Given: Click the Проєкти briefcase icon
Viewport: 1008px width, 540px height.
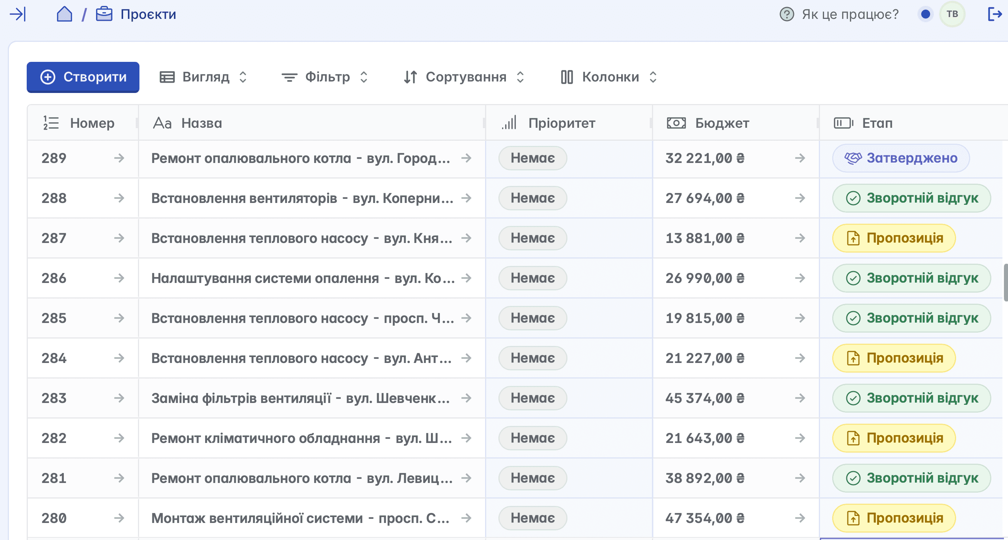Looking at the screenshot, I should [x=104, y=14].
